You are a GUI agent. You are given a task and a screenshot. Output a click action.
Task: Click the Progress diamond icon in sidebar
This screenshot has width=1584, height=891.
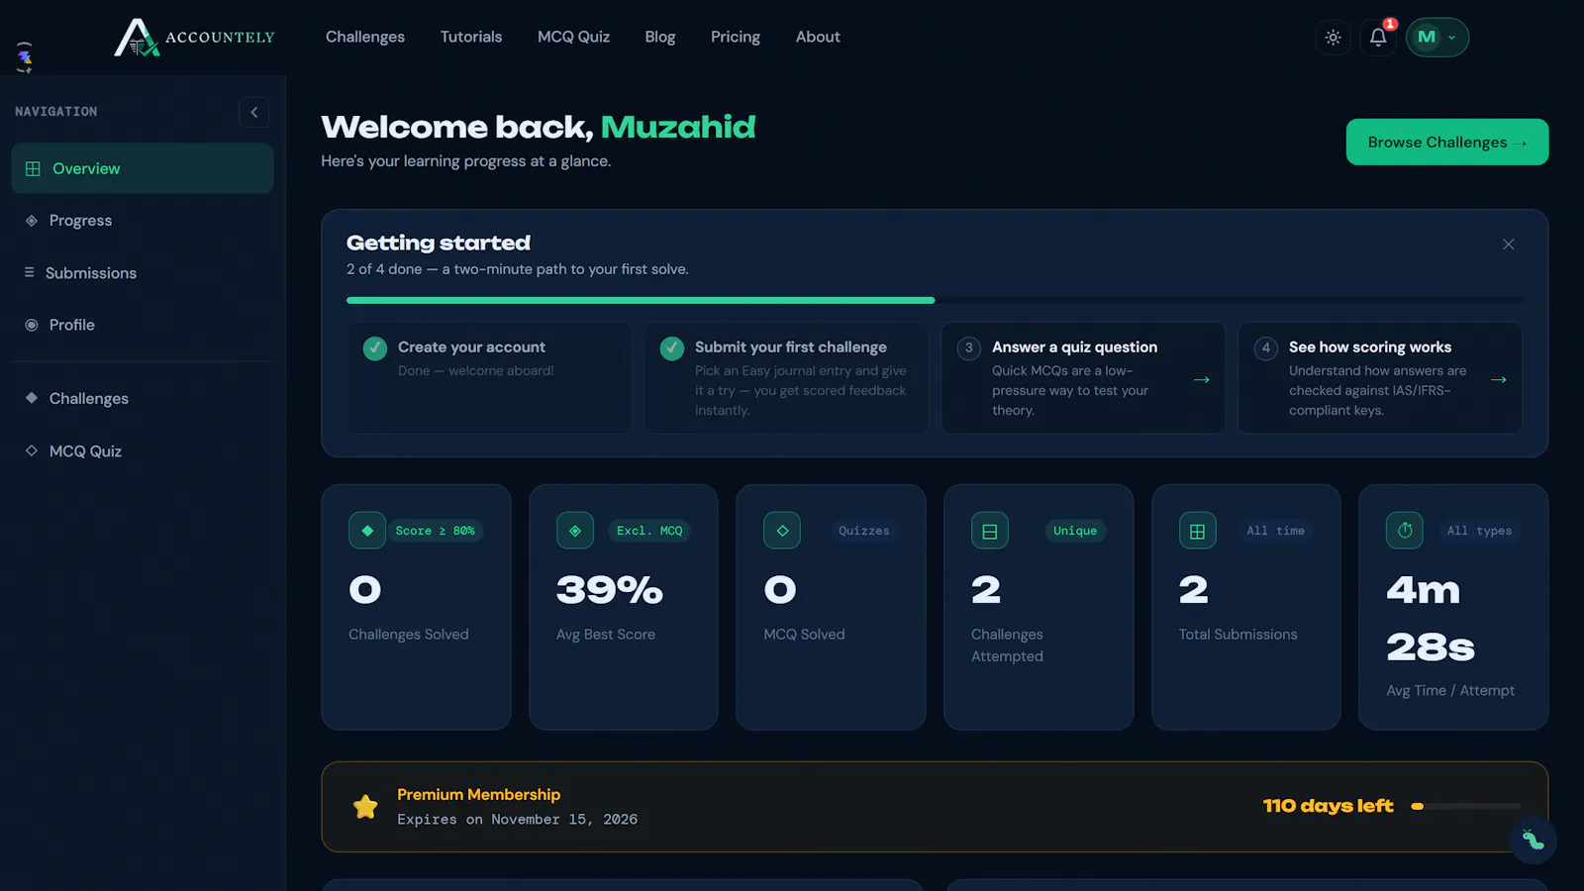click(32, 221)
